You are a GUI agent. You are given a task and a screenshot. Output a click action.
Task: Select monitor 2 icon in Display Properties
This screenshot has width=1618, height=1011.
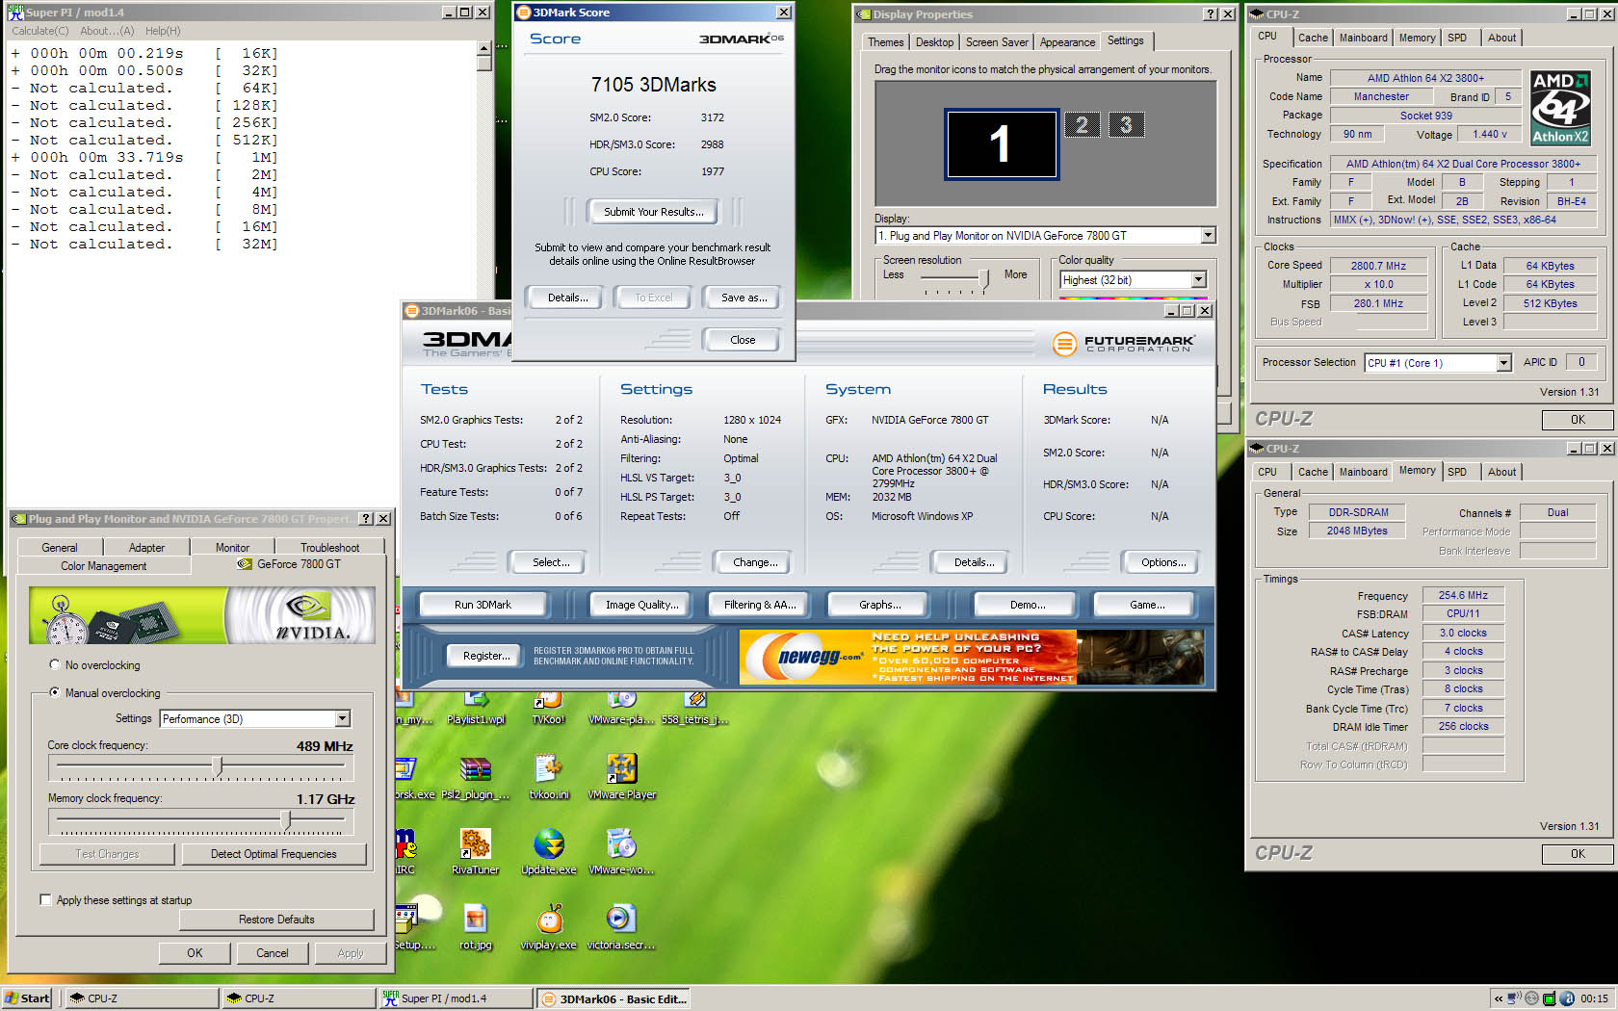(x=1082, y=124)
